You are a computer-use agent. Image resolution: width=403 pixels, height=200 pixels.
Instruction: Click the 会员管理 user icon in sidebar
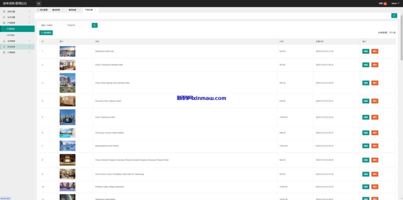pyautogui.click(x=4, y=41)
